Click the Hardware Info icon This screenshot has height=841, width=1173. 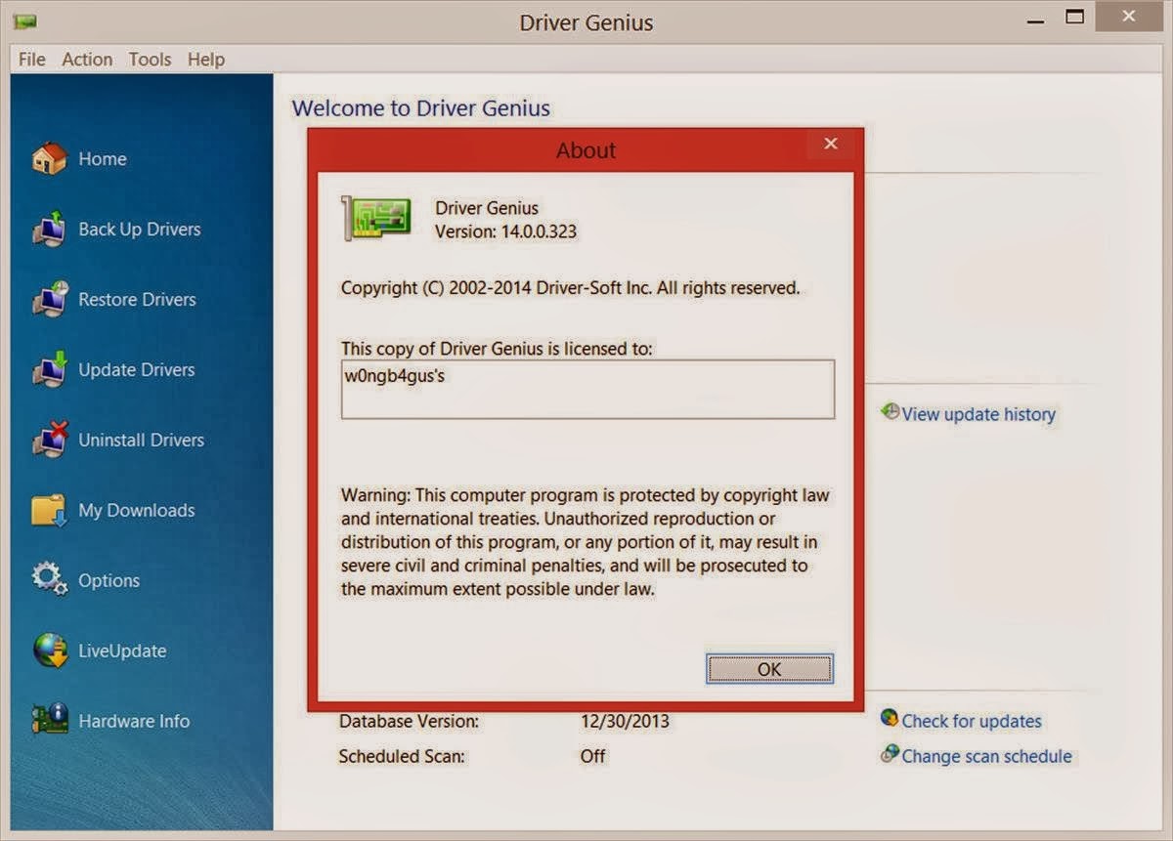pos(49,721)
